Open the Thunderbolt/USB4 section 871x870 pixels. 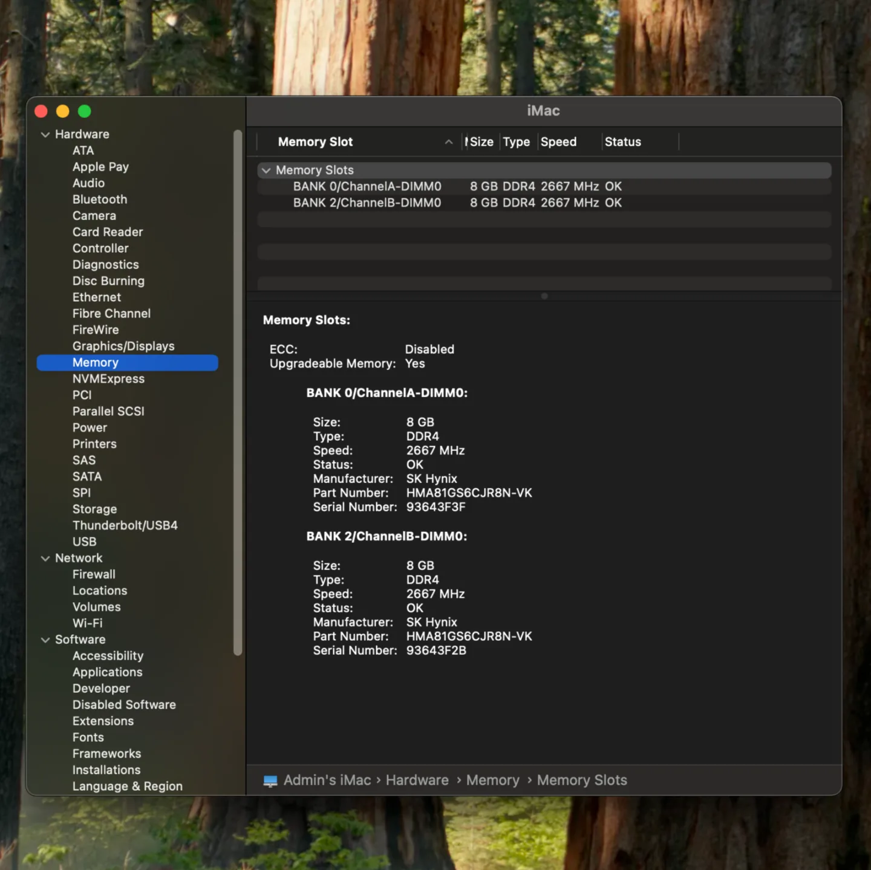(x=125, y=525)
